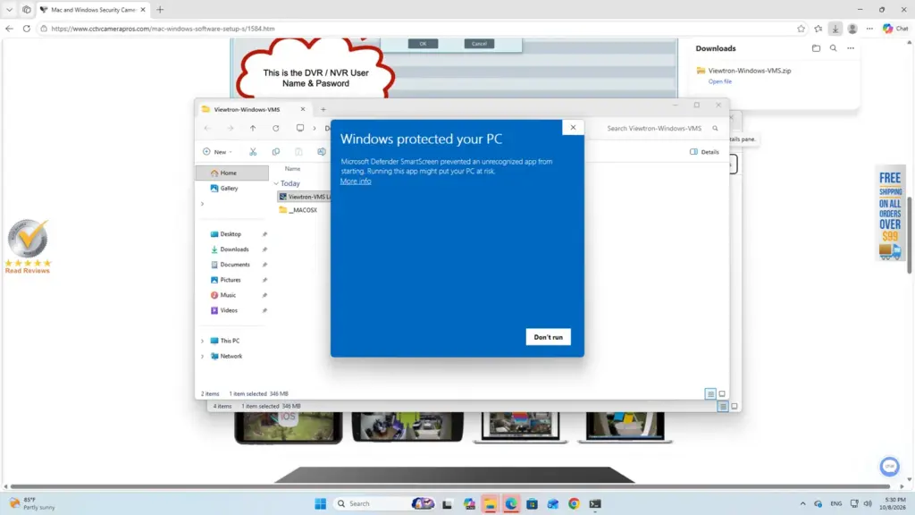Image resolution: width=915 pixels, height=515 pixels.
Task: Click the Cut scissors icon in Explorer
Action: [253, 152]
